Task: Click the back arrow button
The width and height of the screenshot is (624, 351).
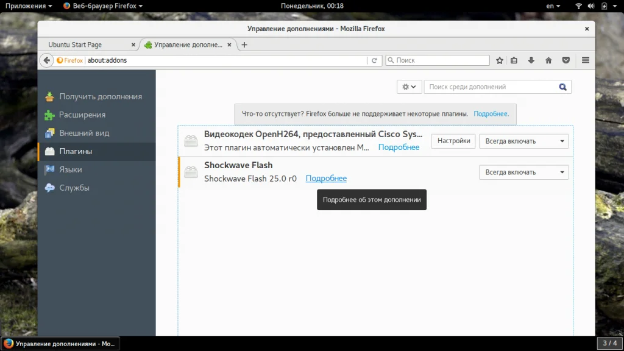Action: (x=46, y=60)
